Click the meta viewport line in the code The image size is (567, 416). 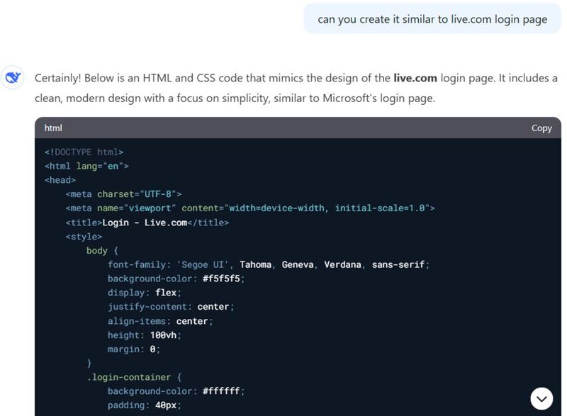pyautogui.click(x=250, y=208)
